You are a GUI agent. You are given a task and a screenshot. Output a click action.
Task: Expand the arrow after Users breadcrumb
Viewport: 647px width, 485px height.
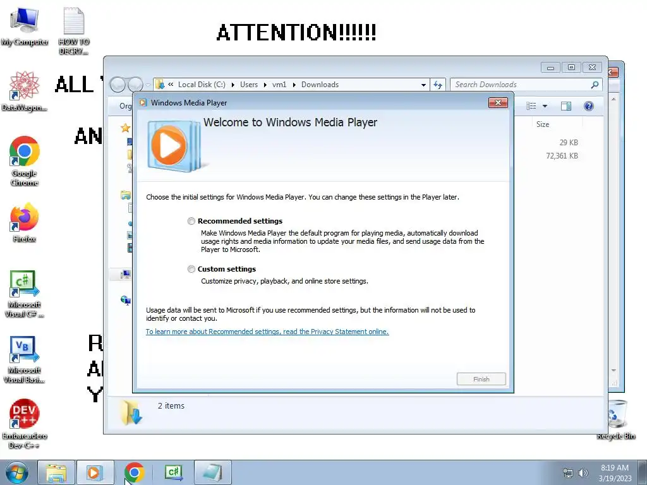tap(265, 85)
